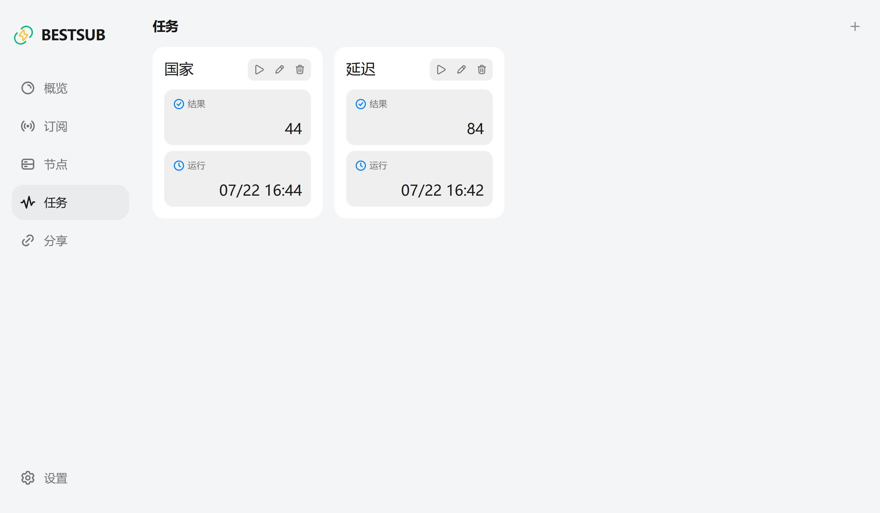
Task: Delete the 国家 task with trash icon
Action: click(x=300, y=70)
